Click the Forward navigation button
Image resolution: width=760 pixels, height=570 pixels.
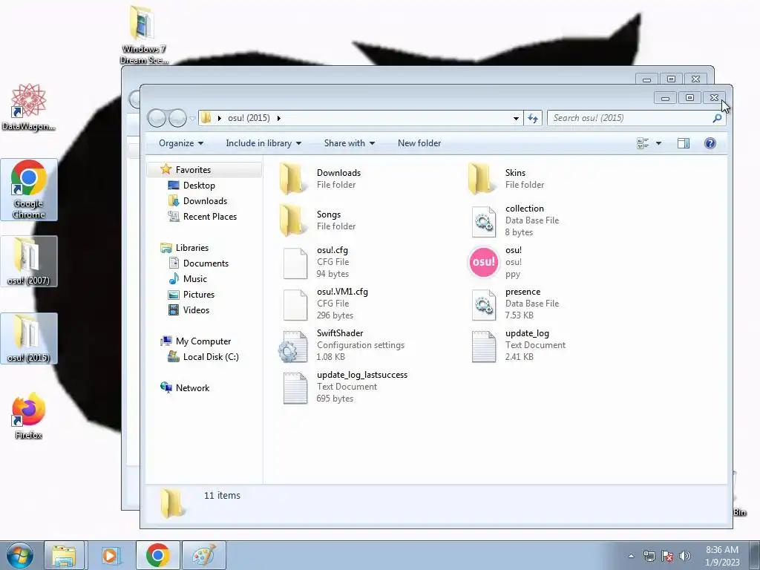(177, 118)
